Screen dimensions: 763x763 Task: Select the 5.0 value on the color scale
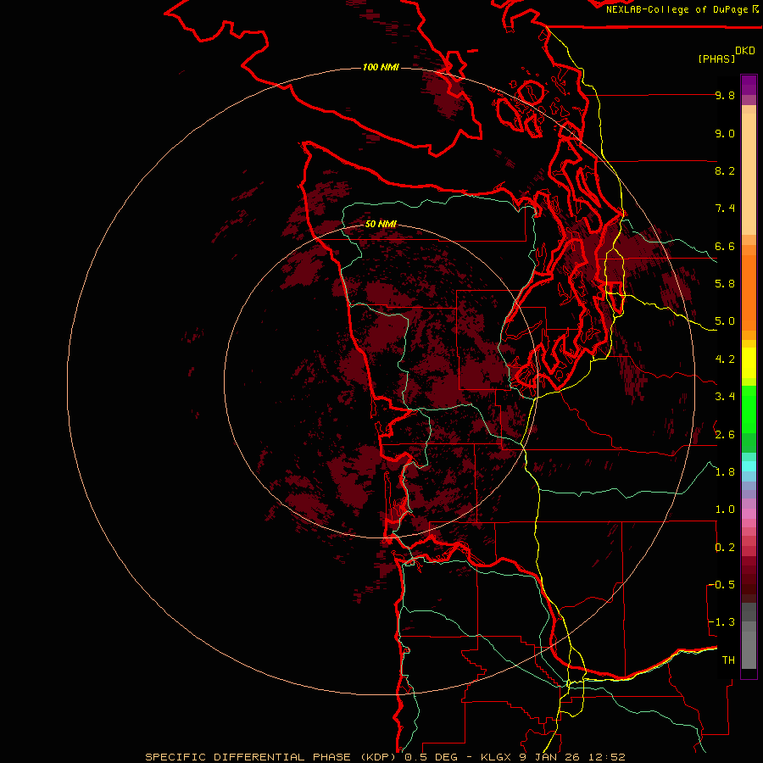tap(725, 321)
